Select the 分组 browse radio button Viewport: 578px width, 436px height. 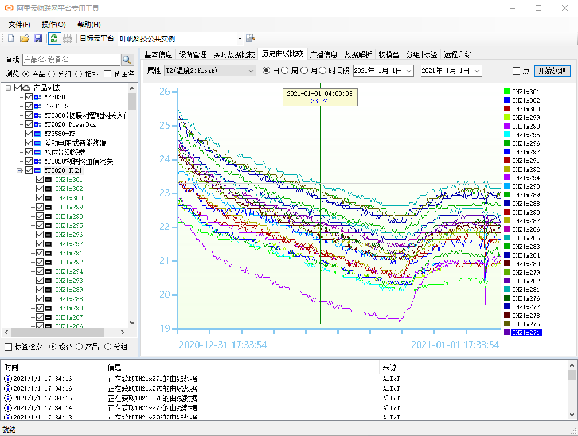click(x=52, y=74)
